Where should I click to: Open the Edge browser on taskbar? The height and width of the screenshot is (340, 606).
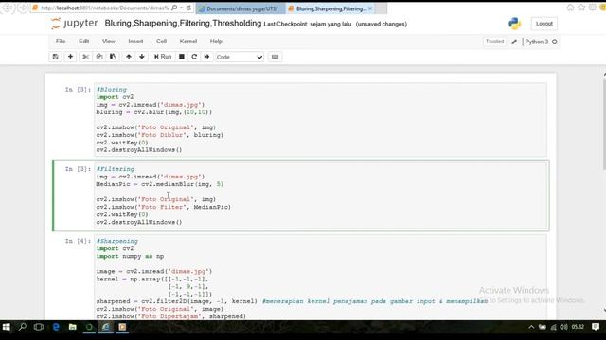click(56, 327)
